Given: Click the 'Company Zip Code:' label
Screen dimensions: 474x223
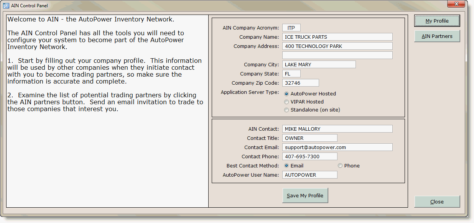Looking at the screenshot, I should coord(255,83).
